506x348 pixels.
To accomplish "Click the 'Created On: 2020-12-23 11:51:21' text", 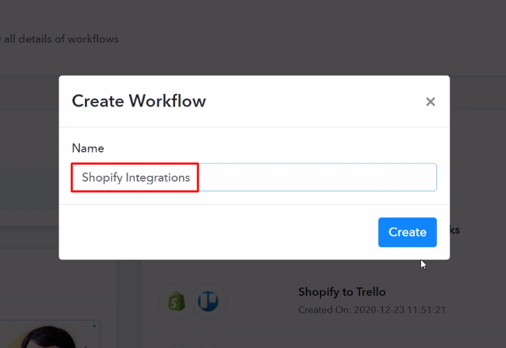I will 371,310.
